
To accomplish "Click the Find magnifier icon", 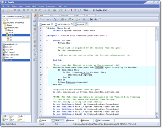I will coord(45,10).
